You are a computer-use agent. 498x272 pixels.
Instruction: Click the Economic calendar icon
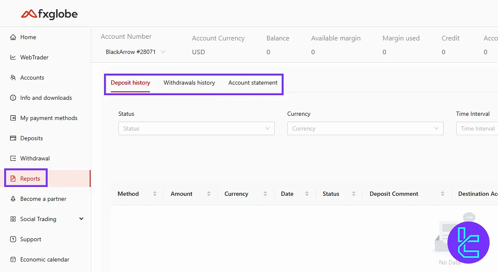(x=13, y=259)
